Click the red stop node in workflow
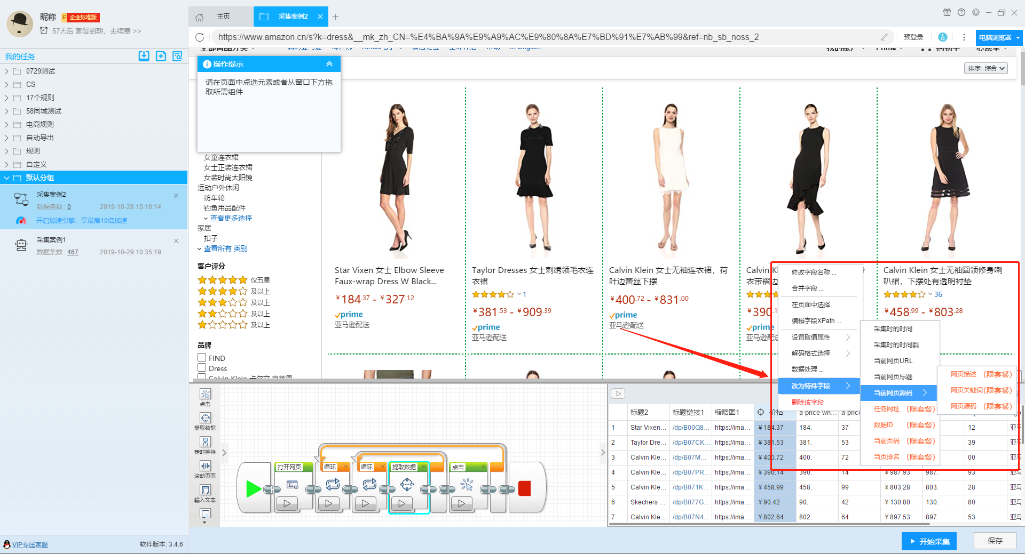The image size is (1025, 554). (x=525, y=488)
